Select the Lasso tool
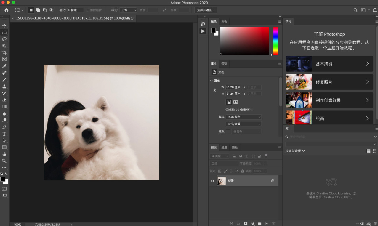The image size is (378, 226). [x=4, y=39]
